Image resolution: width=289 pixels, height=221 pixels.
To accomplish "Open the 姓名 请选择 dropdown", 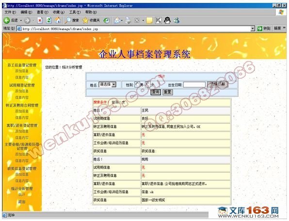I will pos(108,85).
